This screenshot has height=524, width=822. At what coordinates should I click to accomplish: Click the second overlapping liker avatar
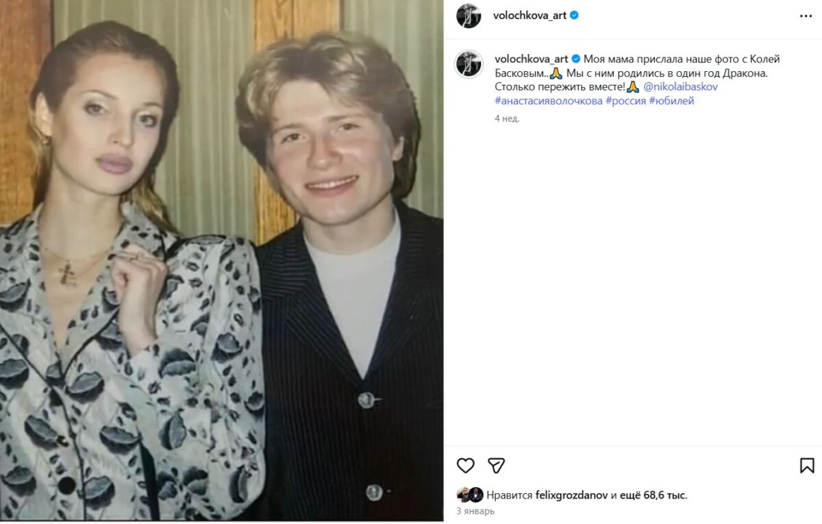pos(476,495)
